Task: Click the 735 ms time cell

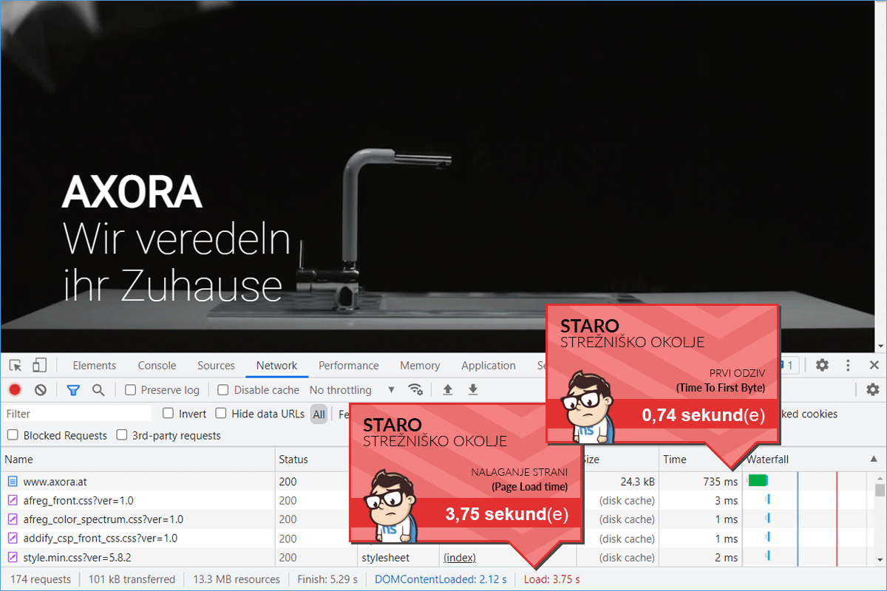Action: (x=720, y=481)
